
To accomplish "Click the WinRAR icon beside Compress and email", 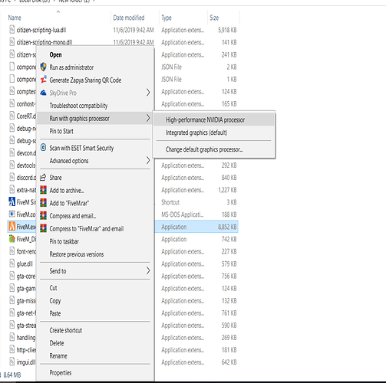I will 44,216.
